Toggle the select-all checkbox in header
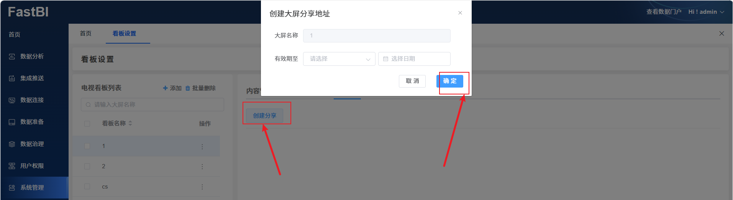The height and width of the screenshot is (200, 733). (x=87, y=124)
